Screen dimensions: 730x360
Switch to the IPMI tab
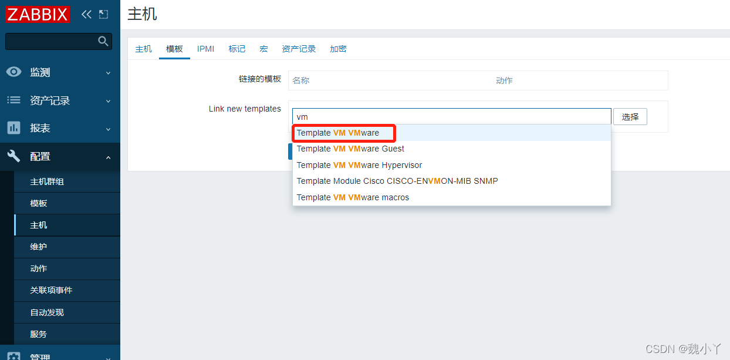[206, 49]
